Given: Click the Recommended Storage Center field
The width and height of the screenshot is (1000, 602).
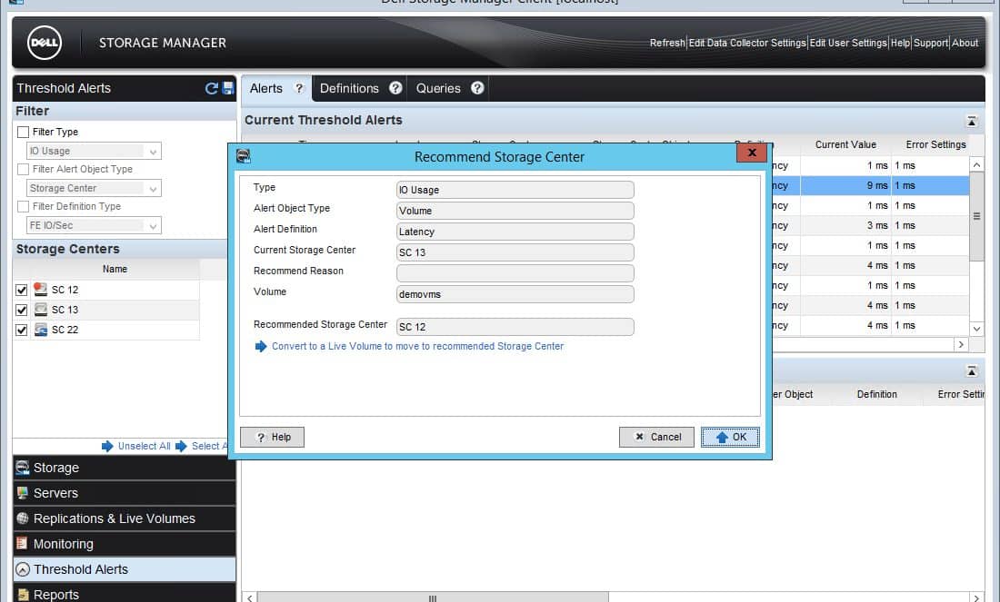Looking at the screenshot, I should pos(515,327).
